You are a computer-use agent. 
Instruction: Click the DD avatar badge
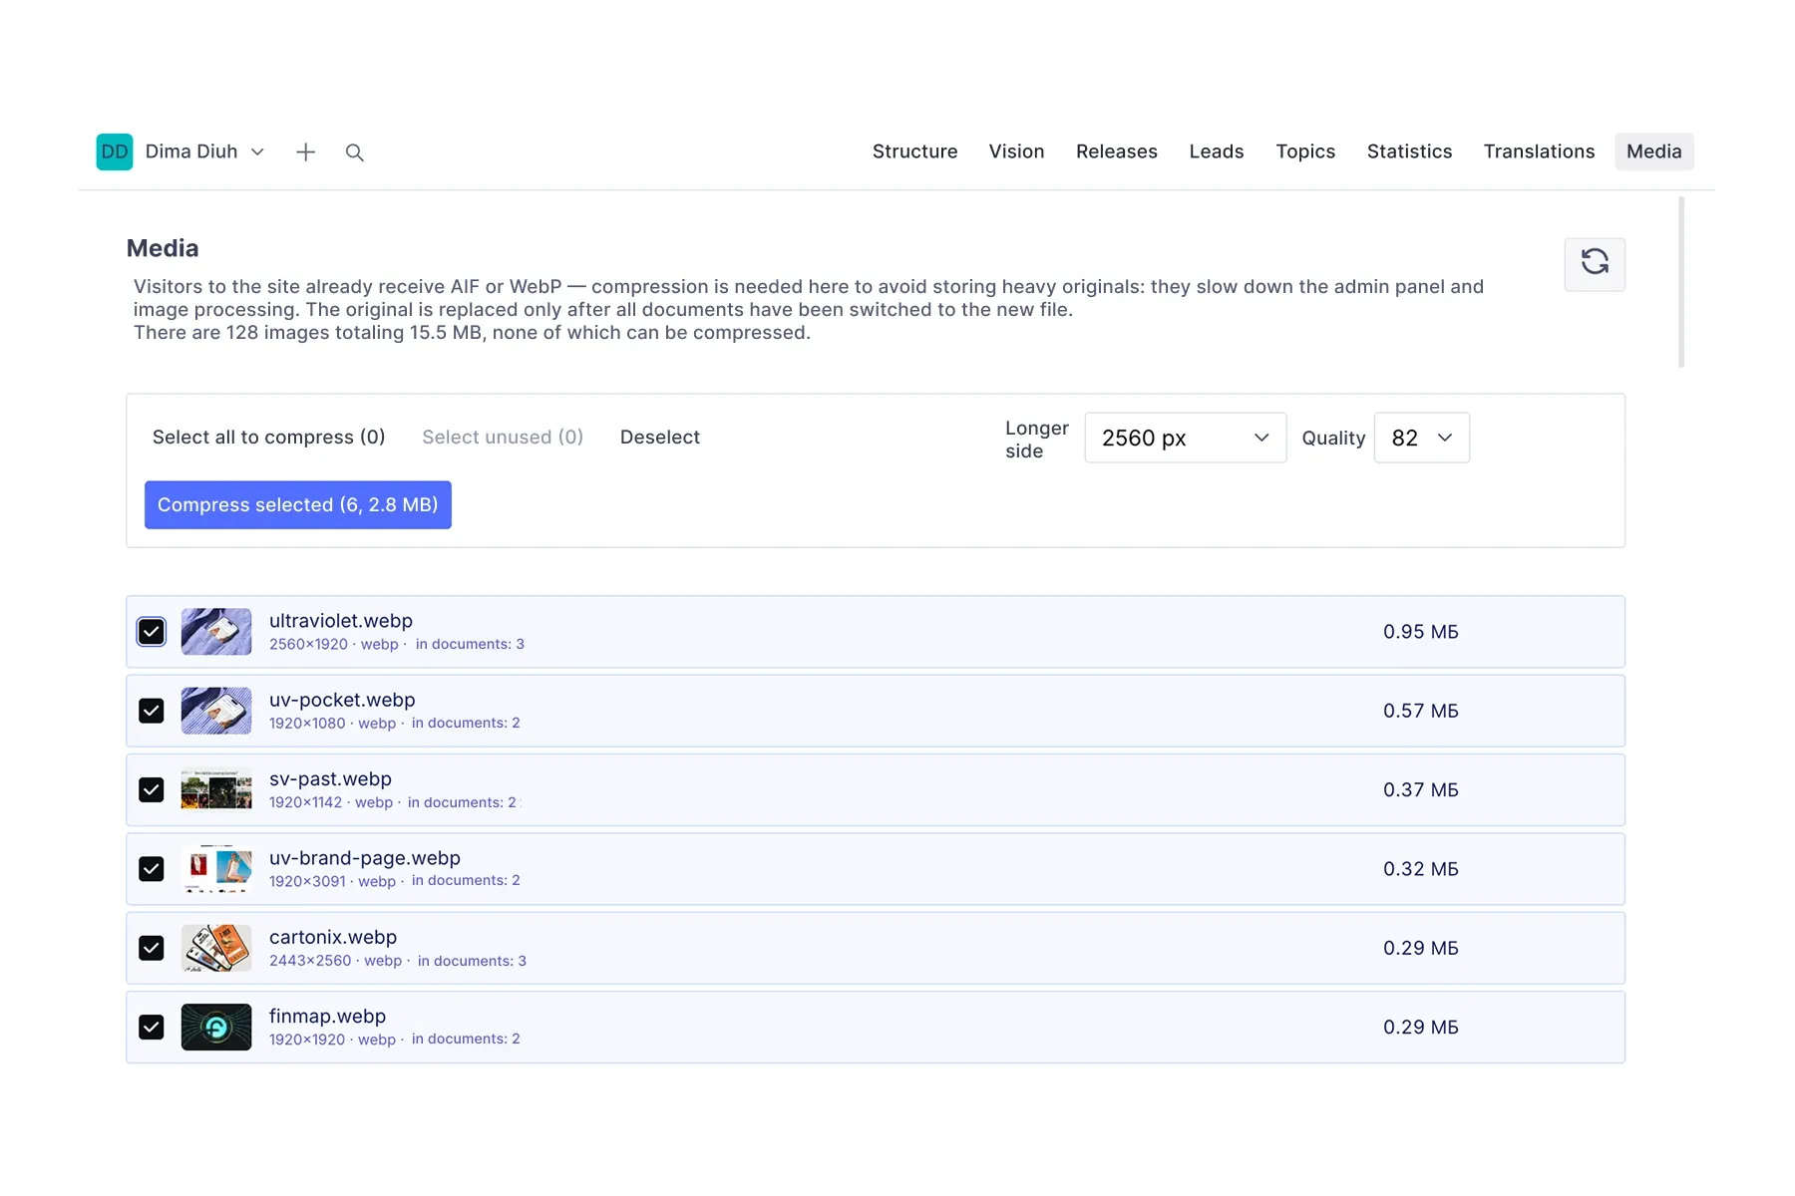pos(115,151)
